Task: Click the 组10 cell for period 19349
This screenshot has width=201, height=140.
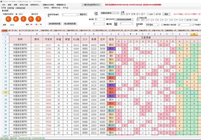Action: tap(111, 100)
